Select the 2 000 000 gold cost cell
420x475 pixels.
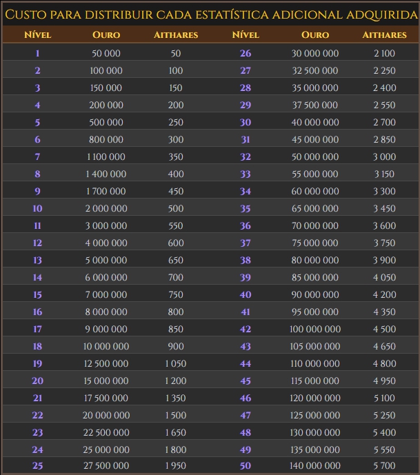tap(106, 208)
